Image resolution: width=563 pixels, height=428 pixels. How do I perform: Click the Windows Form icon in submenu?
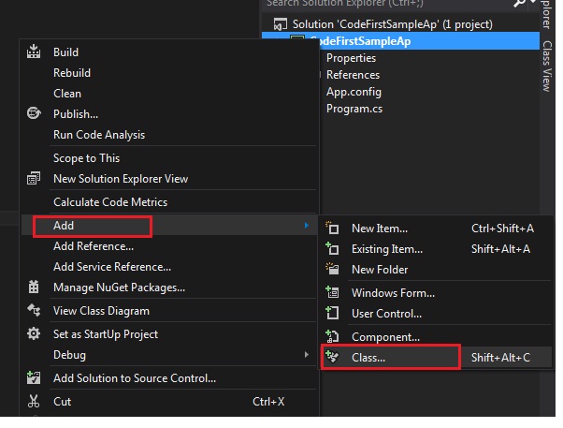coord(331,292)
